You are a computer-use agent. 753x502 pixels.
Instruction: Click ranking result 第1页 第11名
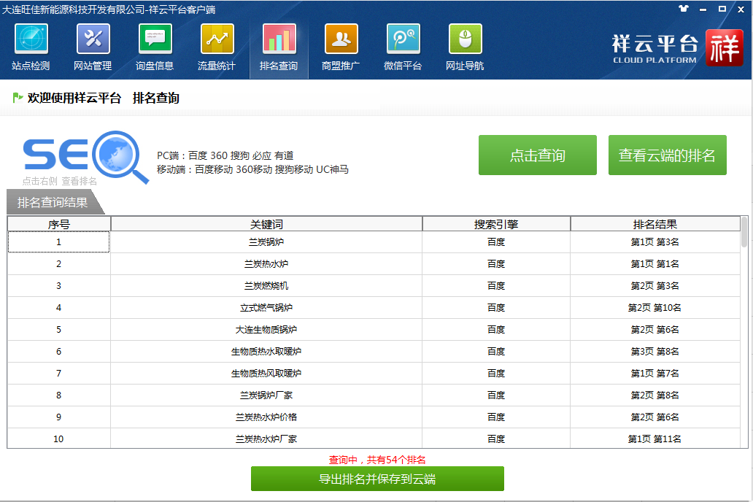pyautogui.click(x=655, y=439)
